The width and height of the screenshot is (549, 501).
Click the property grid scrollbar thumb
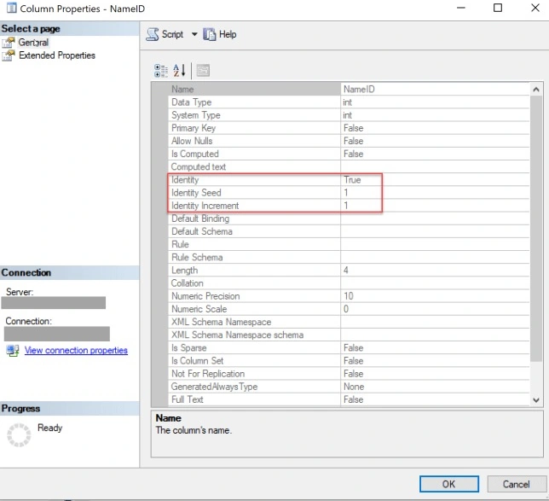pos(536,229)
